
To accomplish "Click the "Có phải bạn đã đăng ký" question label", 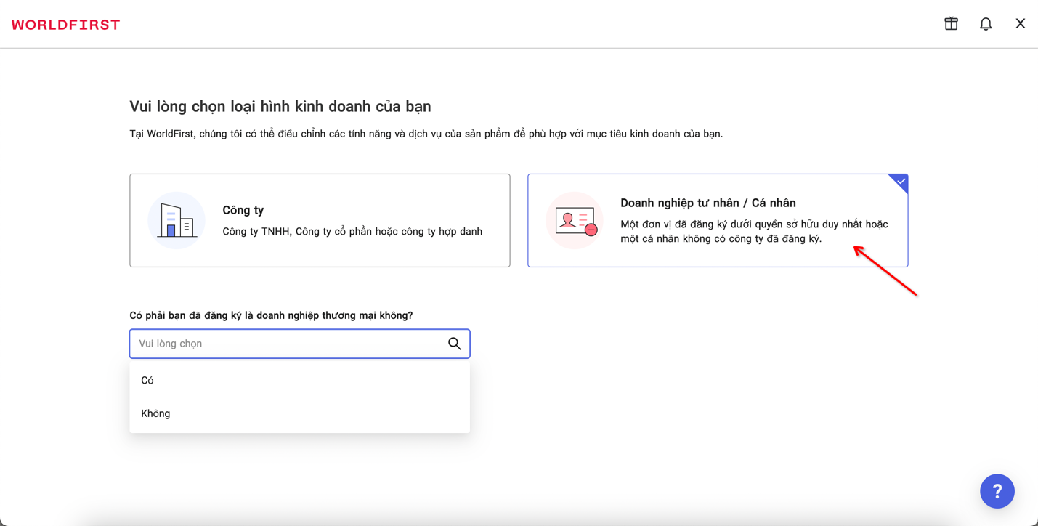I will [x=271, y=315].
